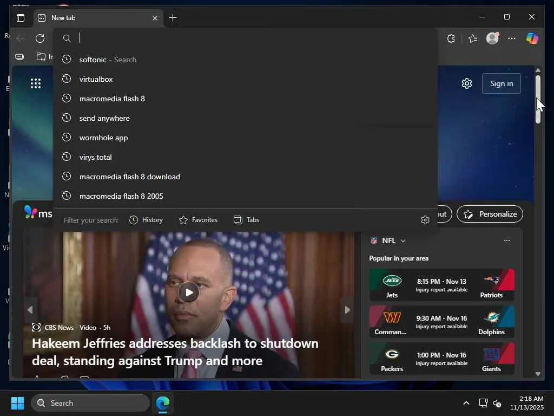
Task: Click the Personalize button
Action: 490,214
